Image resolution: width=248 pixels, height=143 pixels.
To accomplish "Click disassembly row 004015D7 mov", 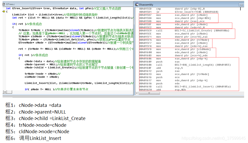I will 173,15.
